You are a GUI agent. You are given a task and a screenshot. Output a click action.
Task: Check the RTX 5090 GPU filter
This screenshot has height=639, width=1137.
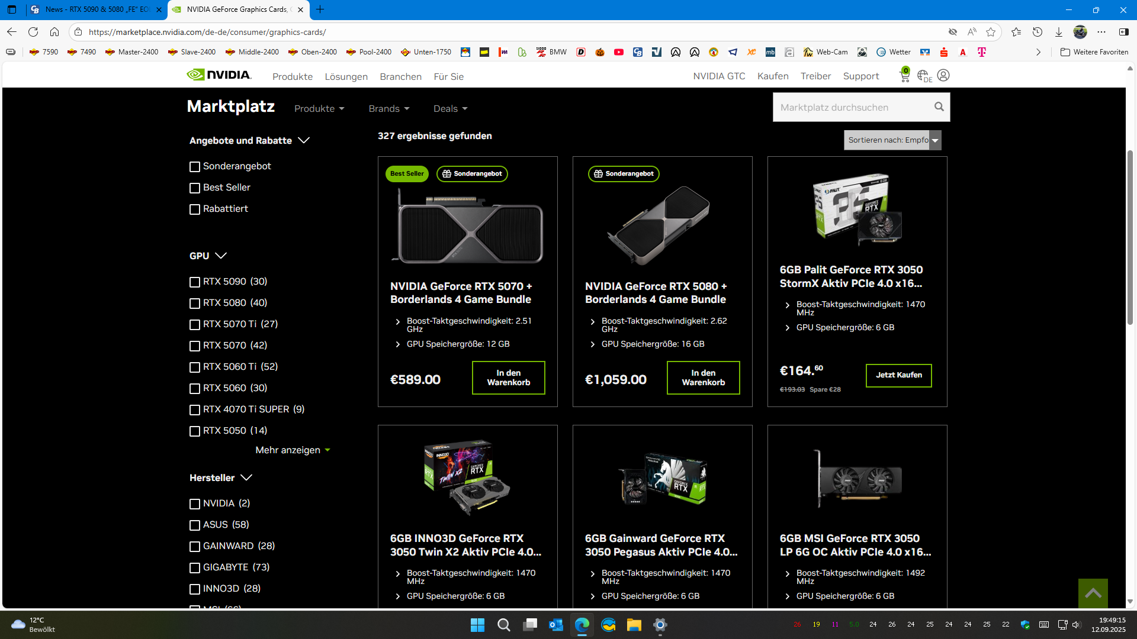195,282
